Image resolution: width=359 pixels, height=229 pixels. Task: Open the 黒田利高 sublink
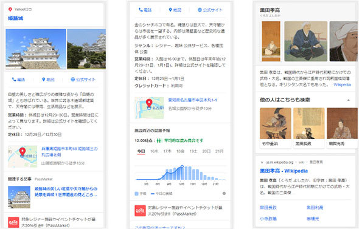pos(315,208)
